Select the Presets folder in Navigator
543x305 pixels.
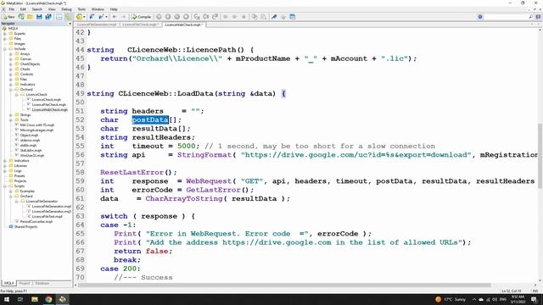[20, 175]
